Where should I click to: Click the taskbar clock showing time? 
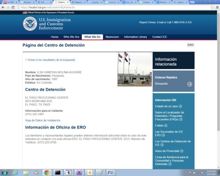click(211, 172)
